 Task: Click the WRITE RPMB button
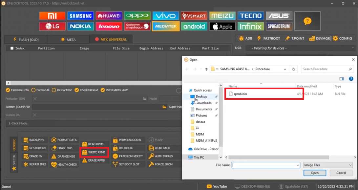[94, 152]
